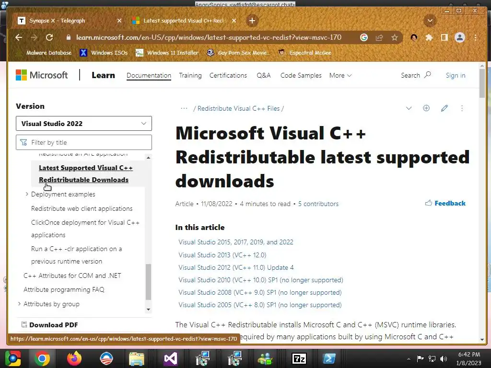Image resolution: width=491 pixels, height=368 pixels.
Task: Click the Download PDF button
Action: click(49, 325)
